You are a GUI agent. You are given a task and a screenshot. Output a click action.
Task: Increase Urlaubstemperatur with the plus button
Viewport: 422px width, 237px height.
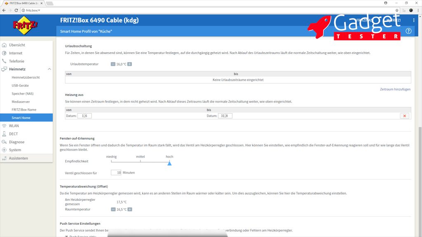pyautogui.click(x=129, y=64)
